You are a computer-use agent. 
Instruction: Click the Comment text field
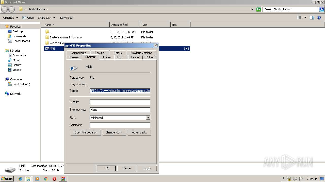coord(120,125)
